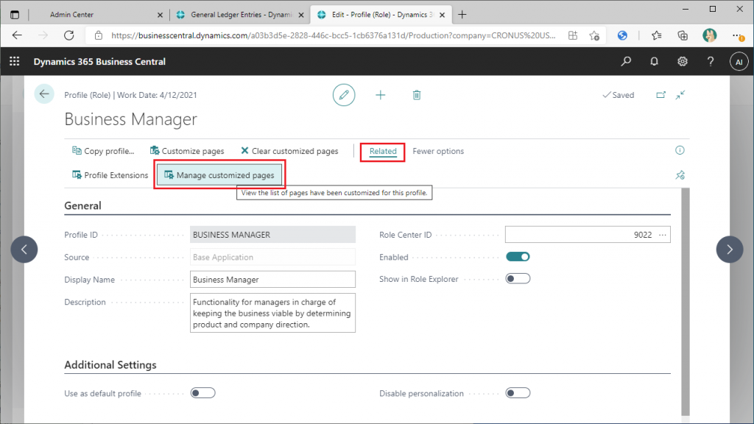
Task: Go back using the page back arrow
Action: pos(44,94)
